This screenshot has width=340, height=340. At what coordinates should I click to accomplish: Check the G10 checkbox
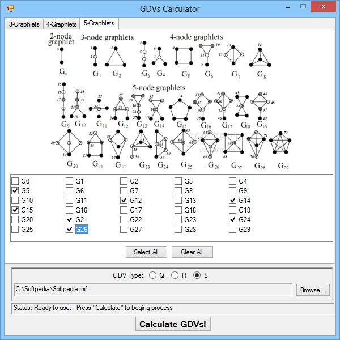tap(15, 201)
